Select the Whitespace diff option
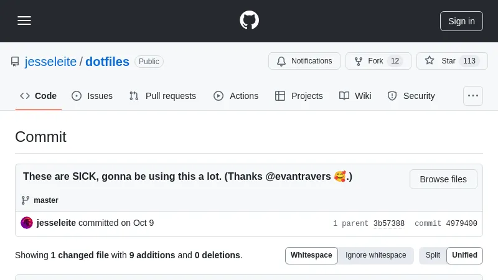This screenshot has height=280, width=498. [311, 255]
